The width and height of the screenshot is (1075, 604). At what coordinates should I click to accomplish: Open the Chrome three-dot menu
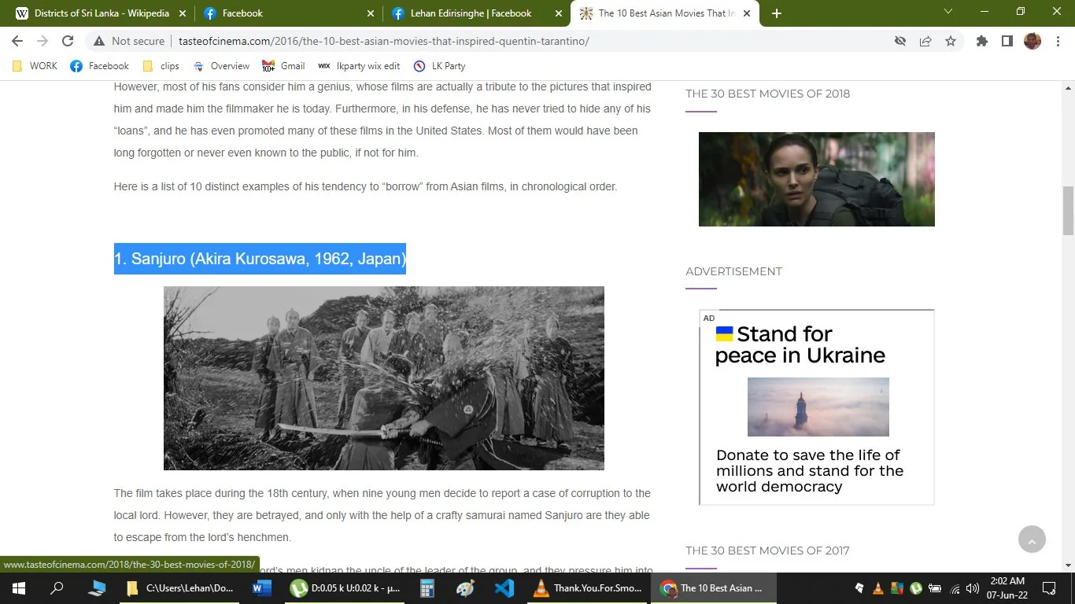pyautogui.click(x=1057, y=41)
